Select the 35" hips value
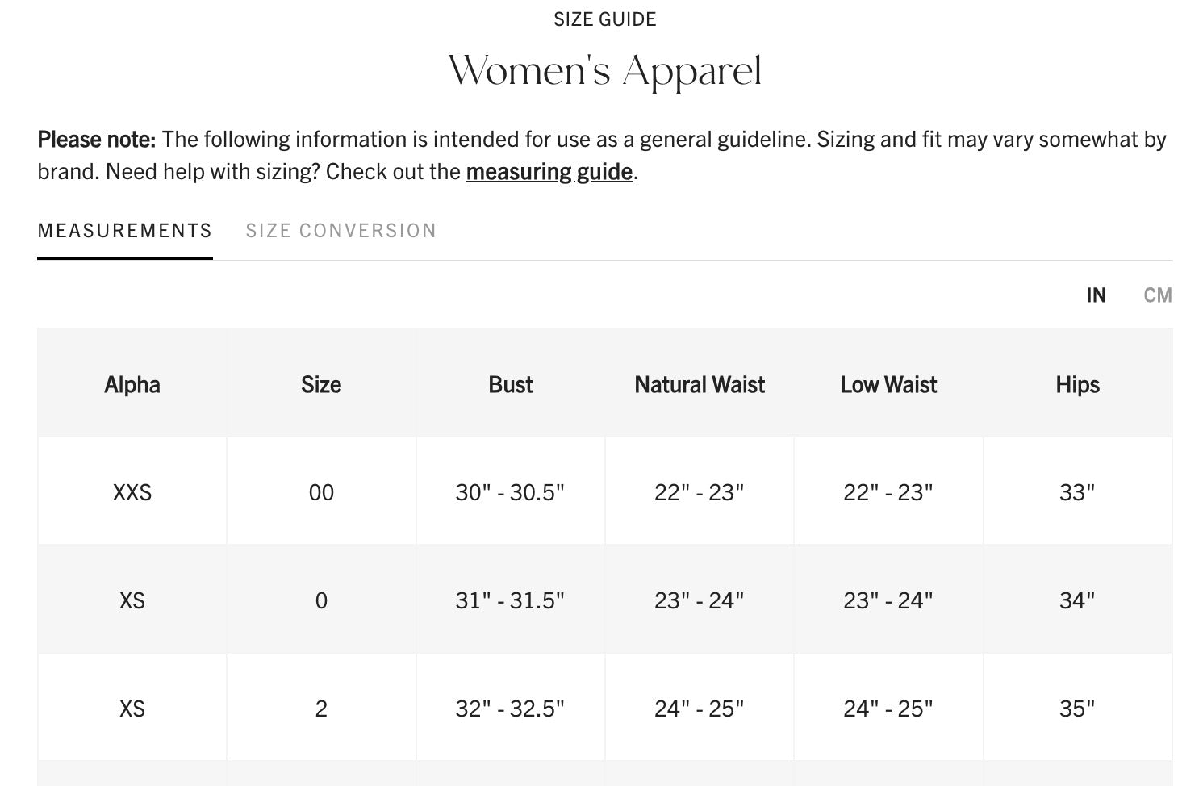The height and width of the screenshot is (786, 1178). (1077, 709)
